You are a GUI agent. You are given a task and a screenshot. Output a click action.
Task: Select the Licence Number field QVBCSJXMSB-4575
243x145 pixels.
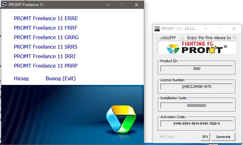pyautogui.click(x=196, y=87)
